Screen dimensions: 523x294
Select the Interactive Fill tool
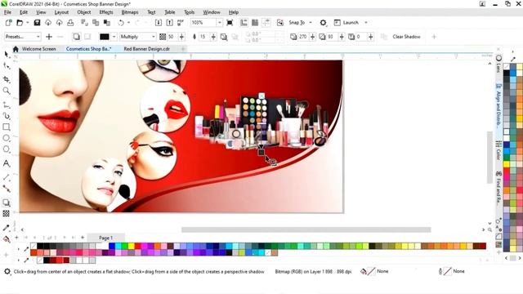pos(7,239)
